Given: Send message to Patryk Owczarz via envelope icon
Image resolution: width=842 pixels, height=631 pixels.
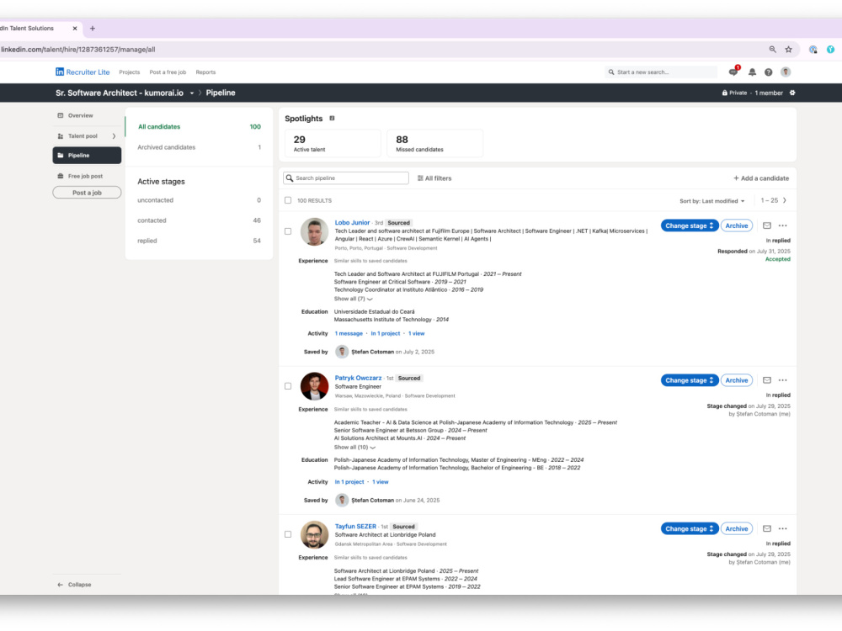Looking at the screenshot, I should tap(767, 380).
